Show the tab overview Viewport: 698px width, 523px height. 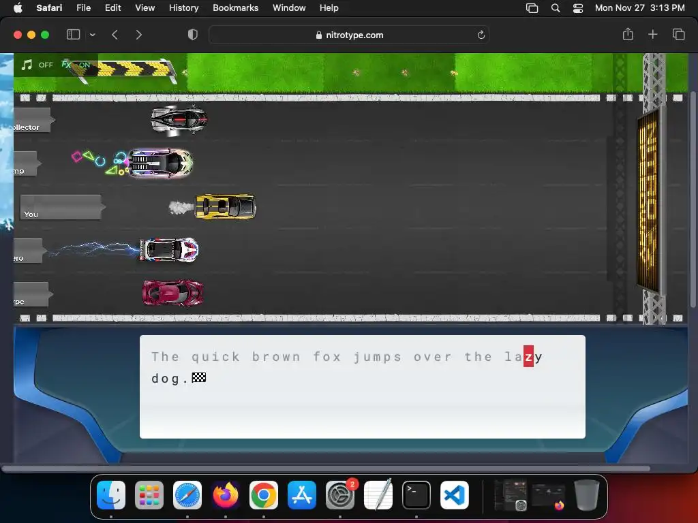coord(678,34)
